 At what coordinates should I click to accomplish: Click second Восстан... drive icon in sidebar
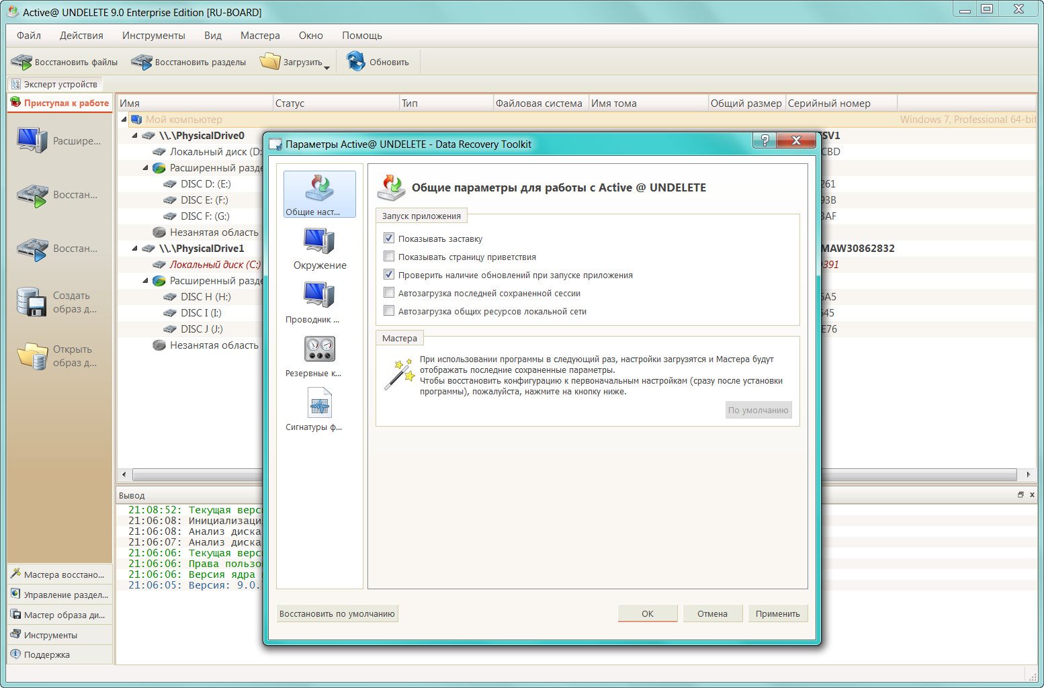coord(32,249)
